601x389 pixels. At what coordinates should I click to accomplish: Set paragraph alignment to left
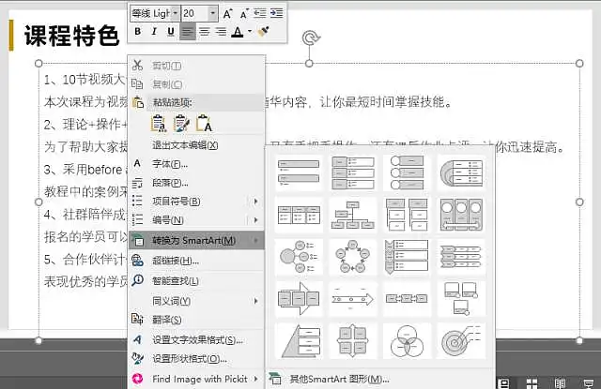(x=188, y=31)
